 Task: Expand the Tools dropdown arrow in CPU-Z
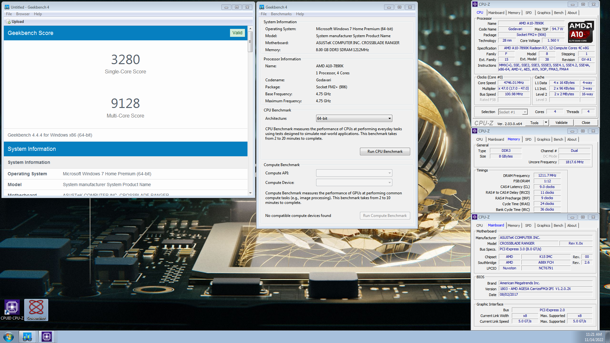coord(546,123)
